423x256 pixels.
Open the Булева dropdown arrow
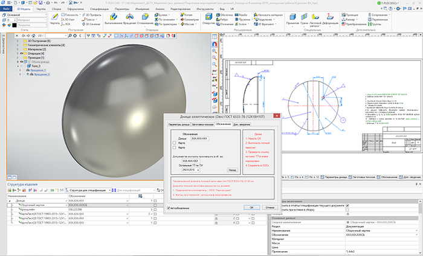169,15
